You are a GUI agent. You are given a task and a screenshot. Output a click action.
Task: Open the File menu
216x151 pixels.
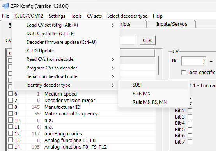click(x=5, y=16)
